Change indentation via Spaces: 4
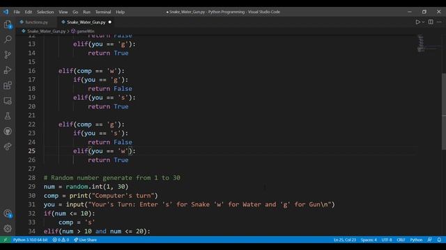 pos(369,240)
